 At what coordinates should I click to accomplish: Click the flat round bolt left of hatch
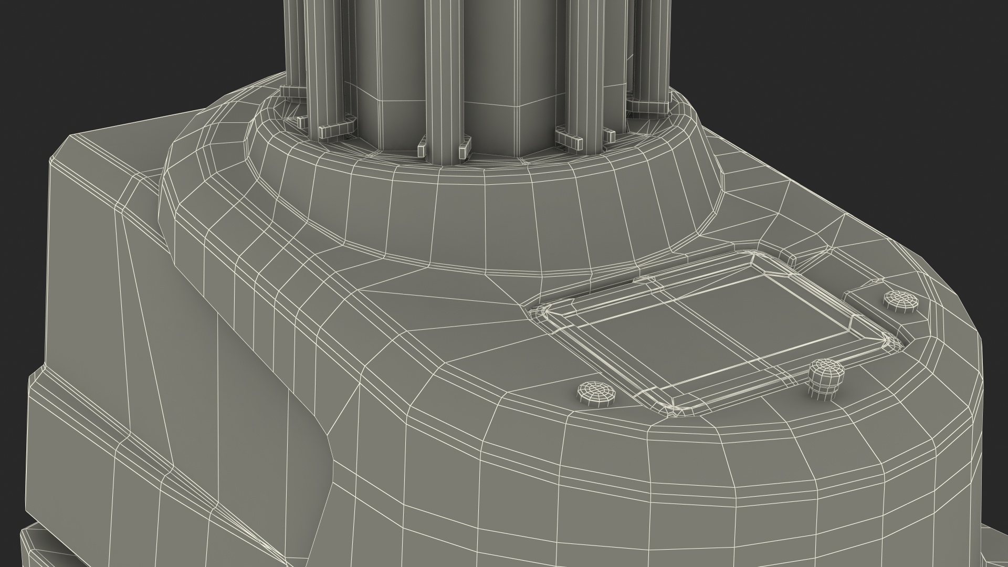click(x=596, y=393)
